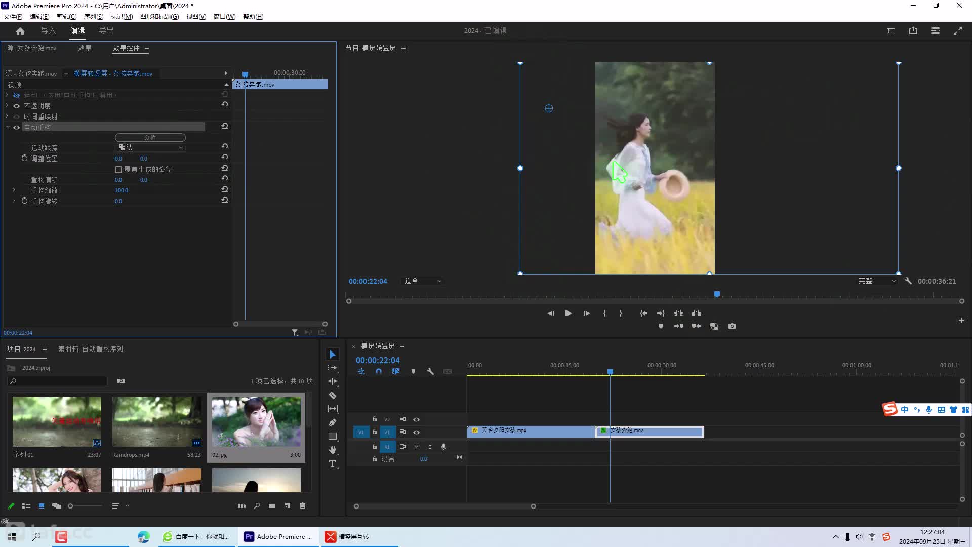
Task: Toggle Snap in timeline
Action: pyautogui.click(x=379, y=371)
